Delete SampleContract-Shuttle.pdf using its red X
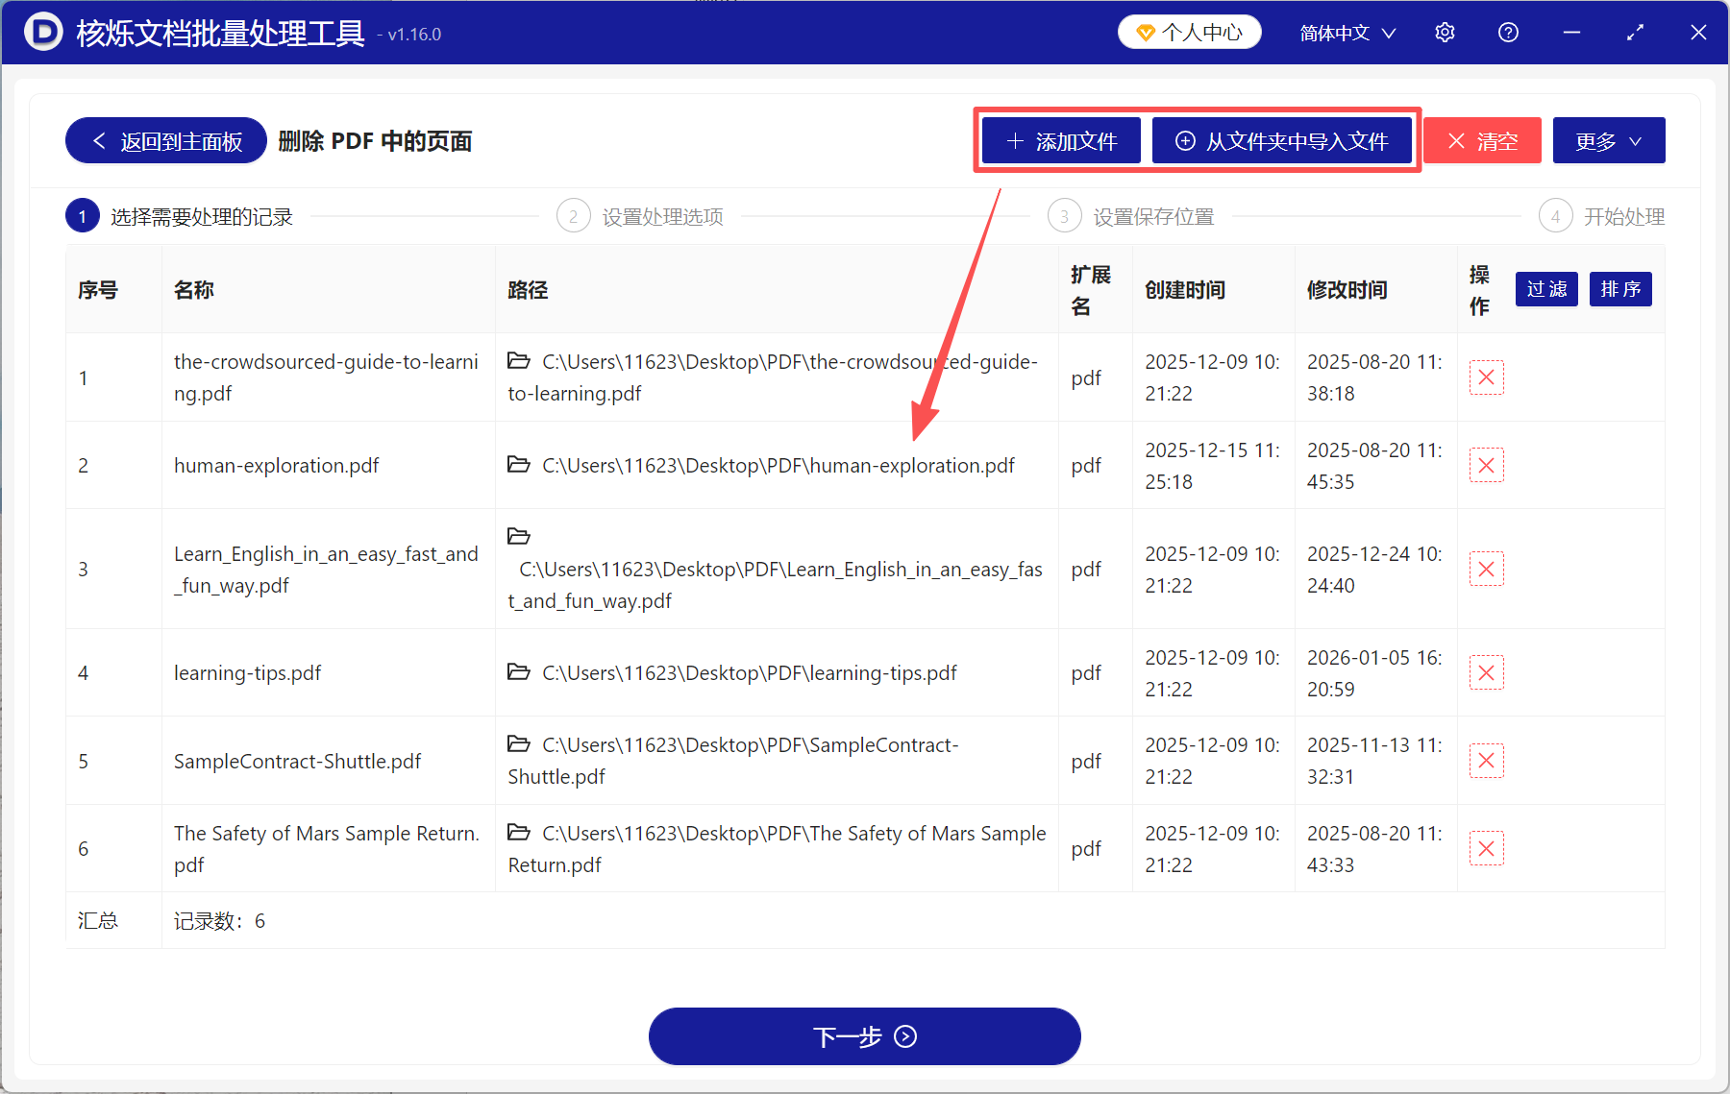This screenshot has height=1094, width=1730. point(1486,760)
